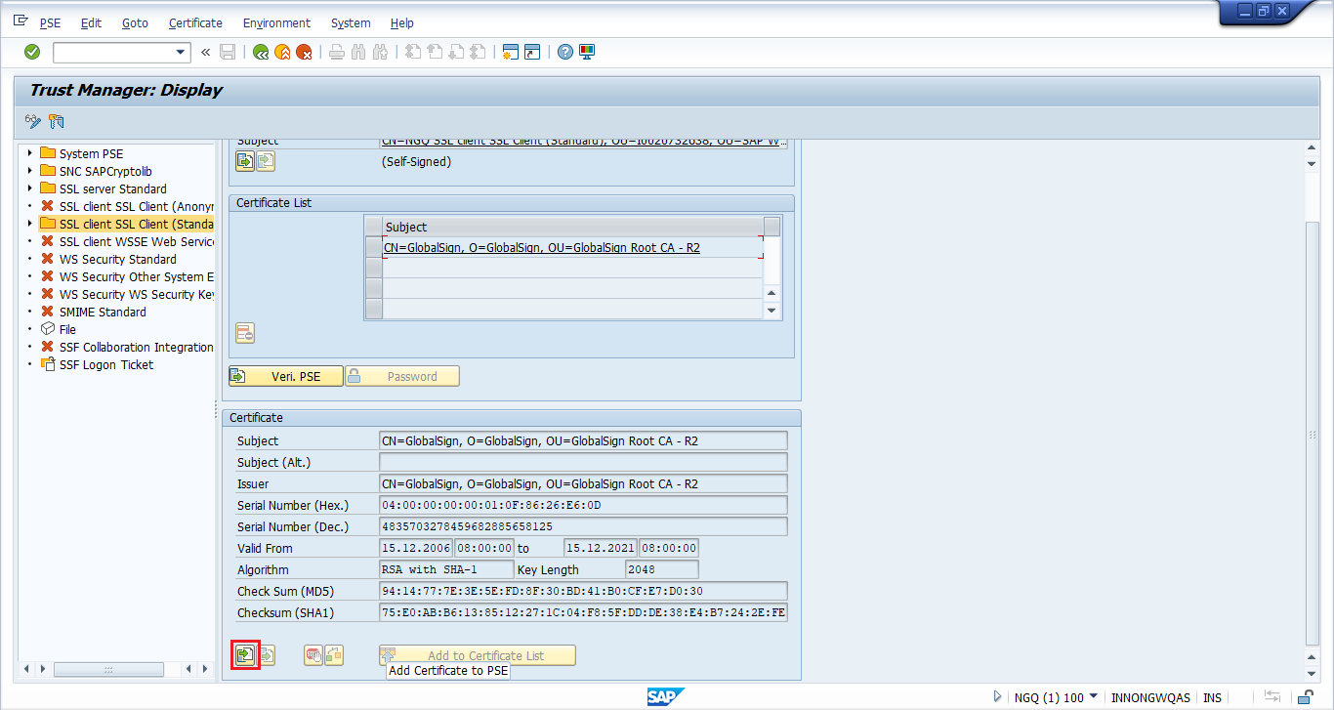Click the Print icon in toolbar
1334x710 pixels.
(x=337, y=52)
